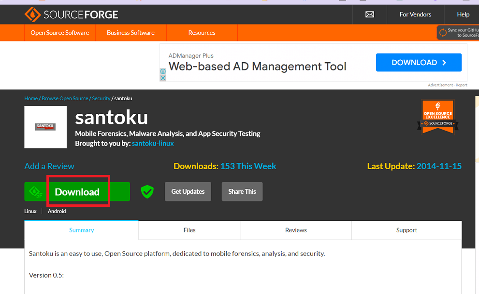This screenshot has height=294, width=479.
Task: Click the 153 This Week downloads link
Action: click(x=248, y=166)
